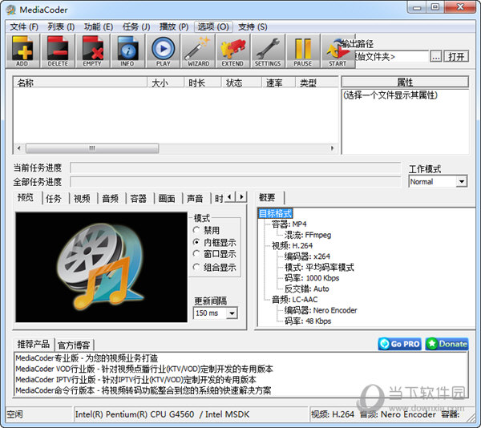The image size is (481, 428).
Task: Click the file list scroll-left arrow
Action: [x=19, y=148]
